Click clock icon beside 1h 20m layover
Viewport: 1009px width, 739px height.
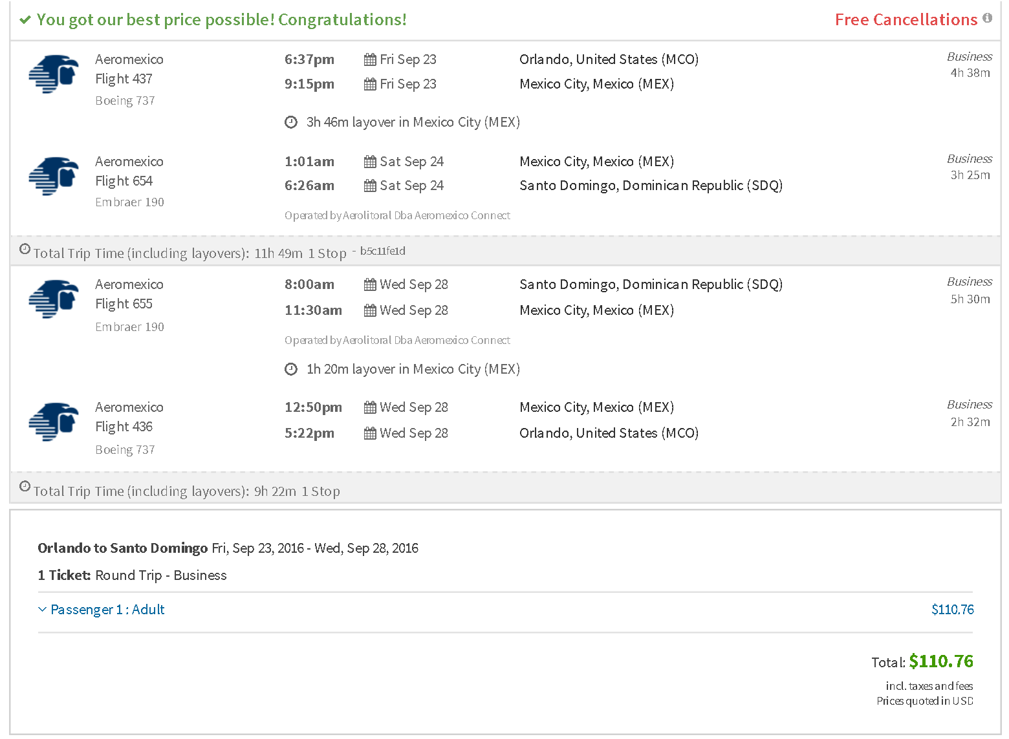tap(291, 369)
